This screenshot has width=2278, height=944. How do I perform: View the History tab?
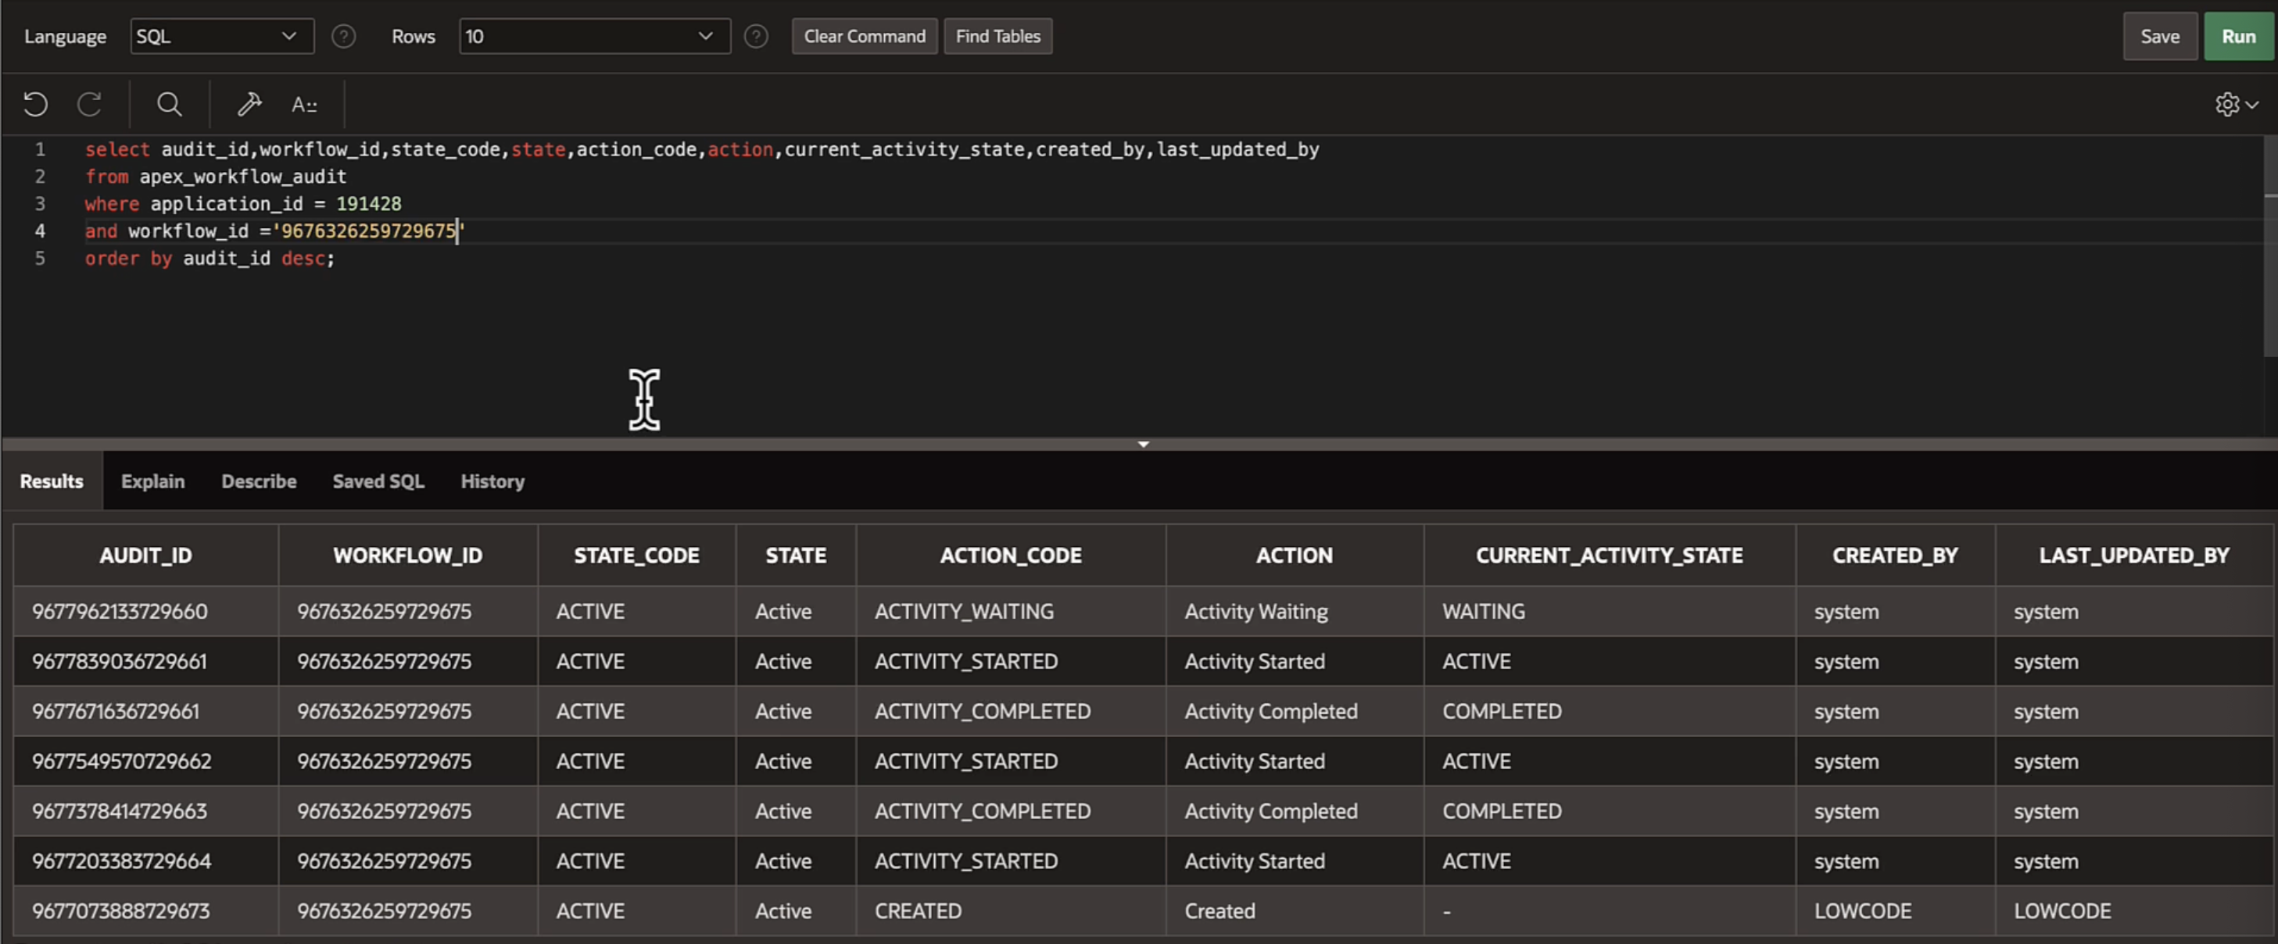(492, 481)
